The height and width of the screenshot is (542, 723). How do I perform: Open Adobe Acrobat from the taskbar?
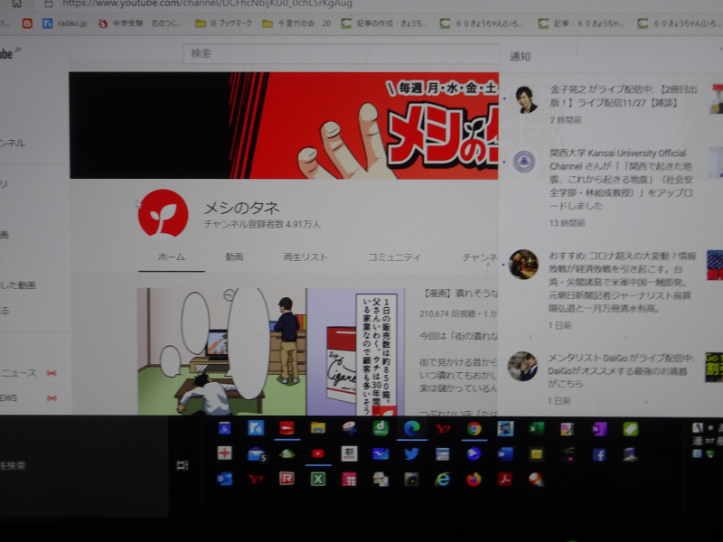[x=505, y=480]
